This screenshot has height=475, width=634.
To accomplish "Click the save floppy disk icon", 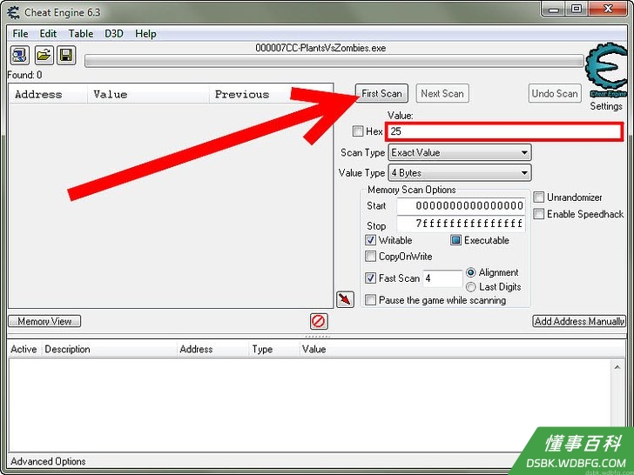I will tap(66, 55).
